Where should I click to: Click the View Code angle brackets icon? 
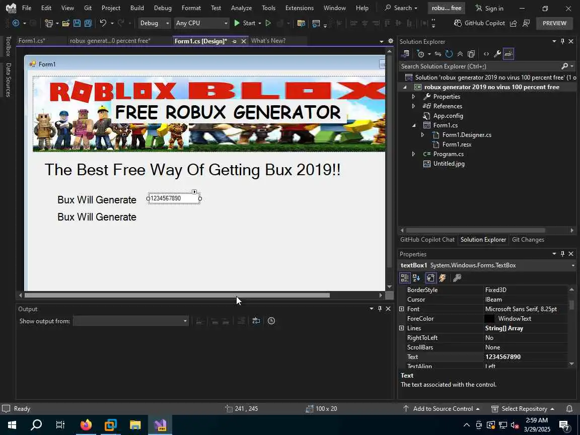[486, 54]
